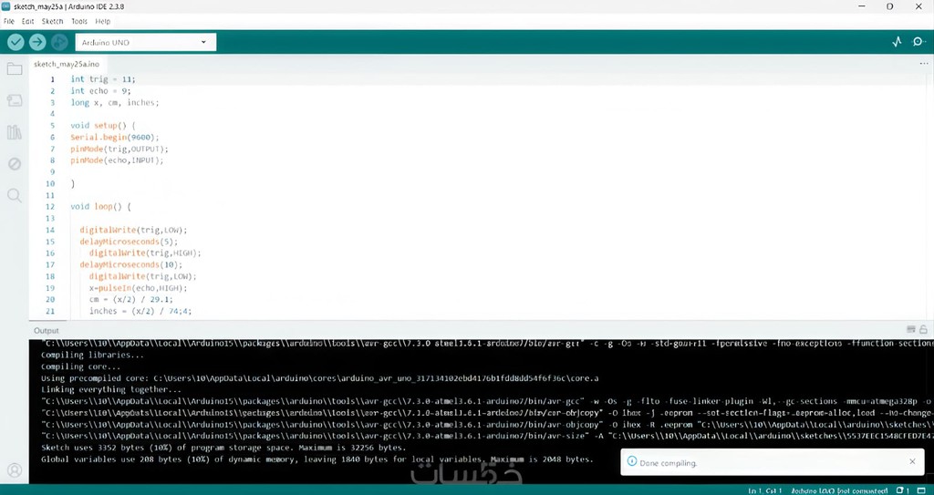
Task: Click the Ln 1, Col 1 status entry
Action: 765,490
